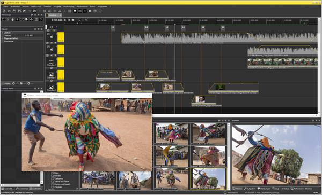Click the last timeline marker flag
322x195 pixels.
223,27
